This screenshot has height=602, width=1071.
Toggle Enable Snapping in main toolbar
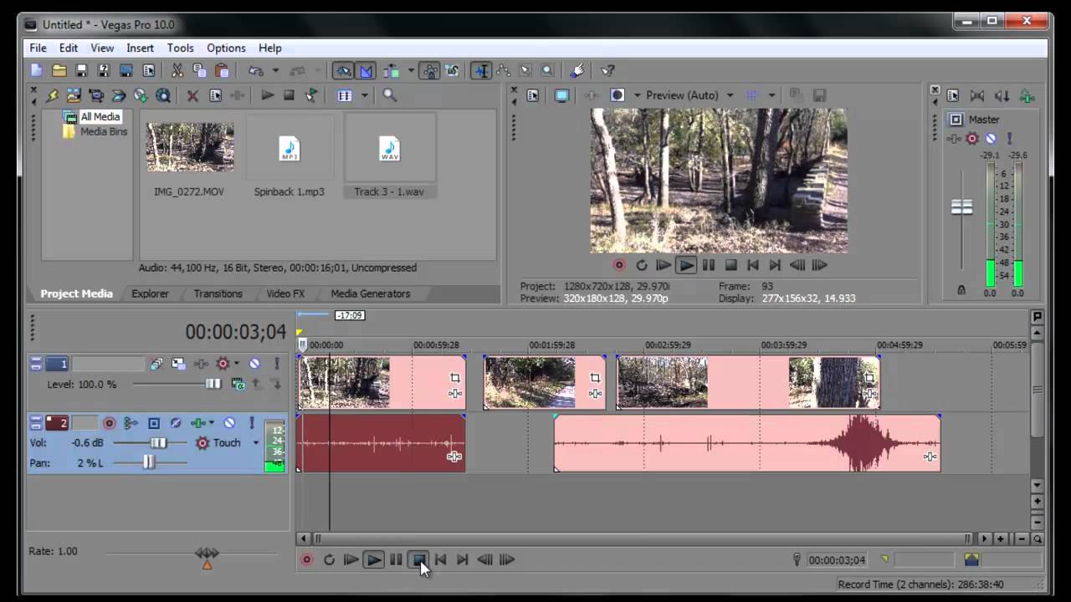pyautogui.click(x=342, y=71)
